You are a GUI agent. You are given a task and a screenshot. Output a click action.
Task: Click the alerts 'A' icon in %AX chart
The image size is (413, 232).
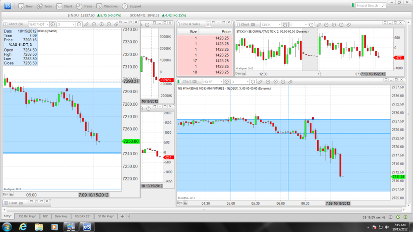pyautogui.click(x=109, y=24)
